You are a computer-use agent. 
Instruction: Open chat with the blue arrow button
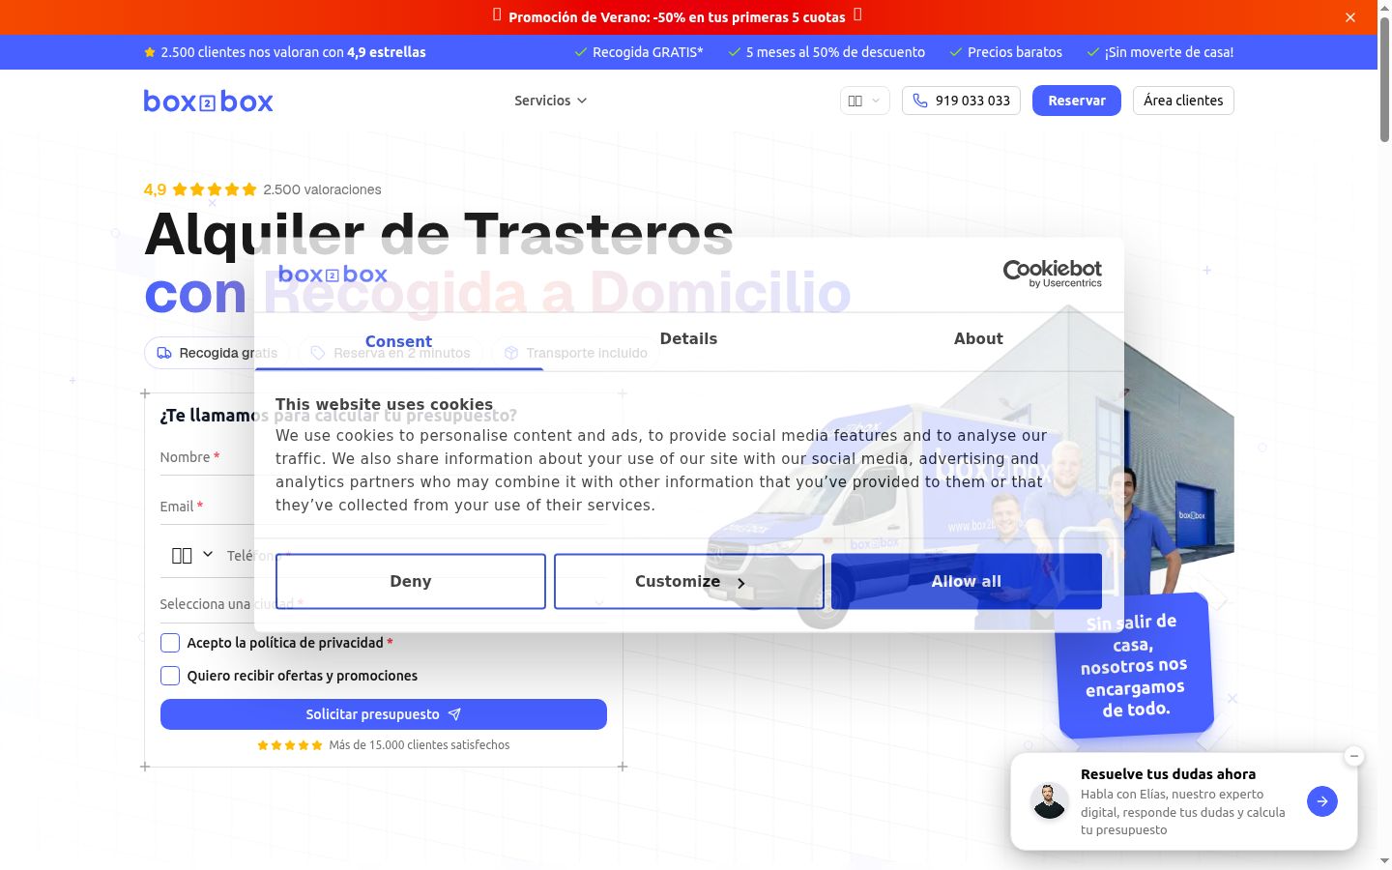click(x=1322, y=801)
